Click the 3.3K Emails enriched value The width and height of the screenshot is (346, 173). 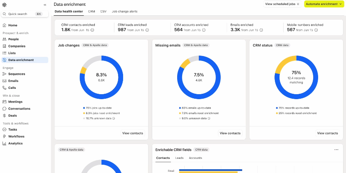[x=235, y=30]
